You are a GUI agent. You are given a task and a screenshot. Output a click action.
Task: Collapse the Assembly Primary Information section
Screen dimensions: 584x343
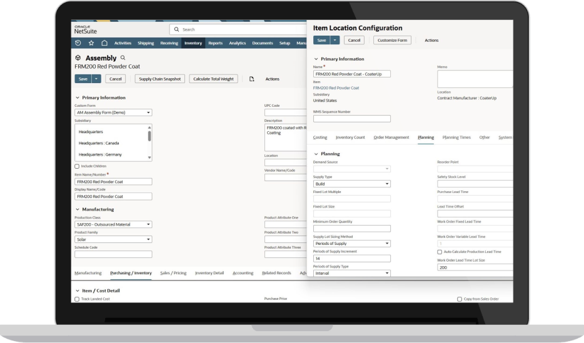(x=78, y=98)
